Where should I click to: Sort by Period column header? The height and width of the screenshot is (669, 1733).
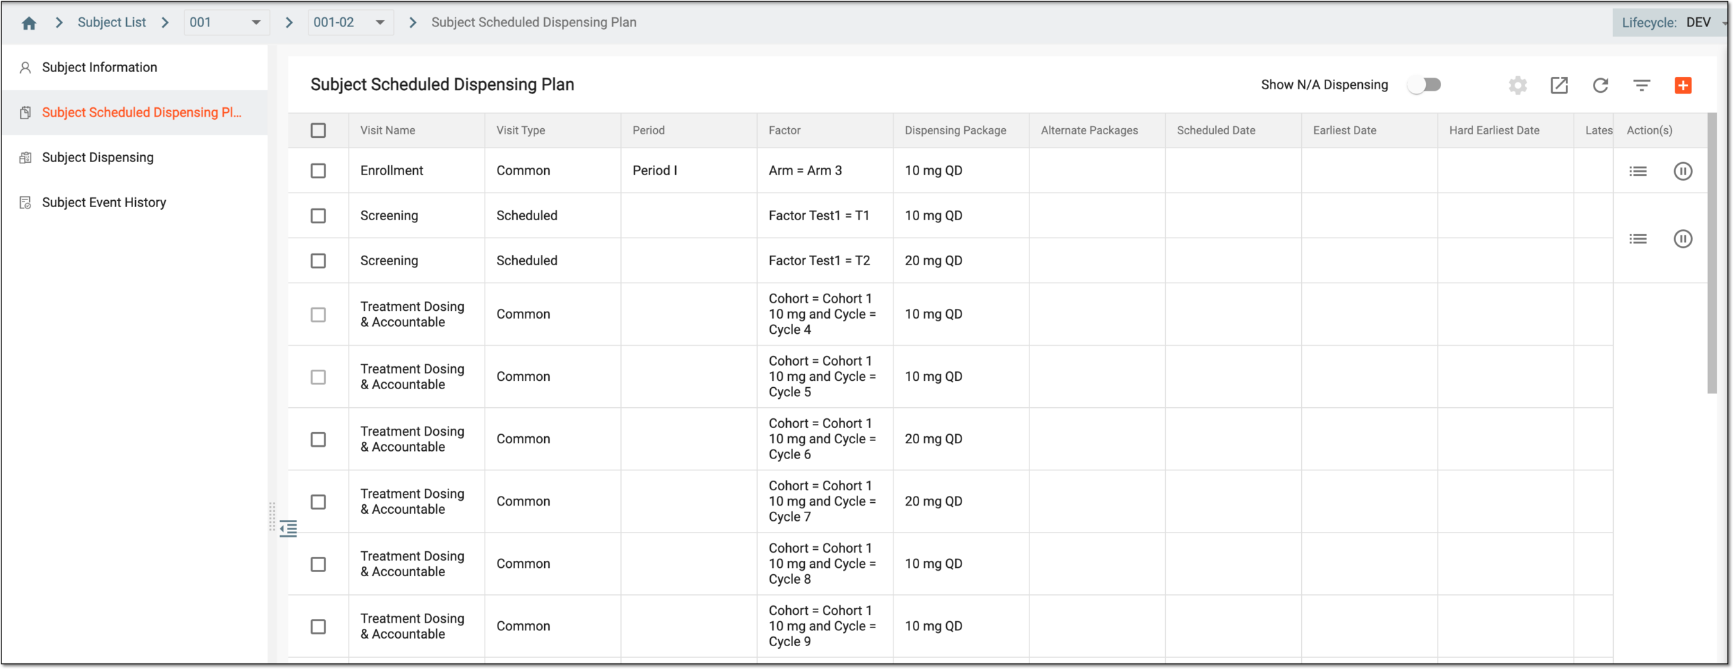(x=648, y=130)
